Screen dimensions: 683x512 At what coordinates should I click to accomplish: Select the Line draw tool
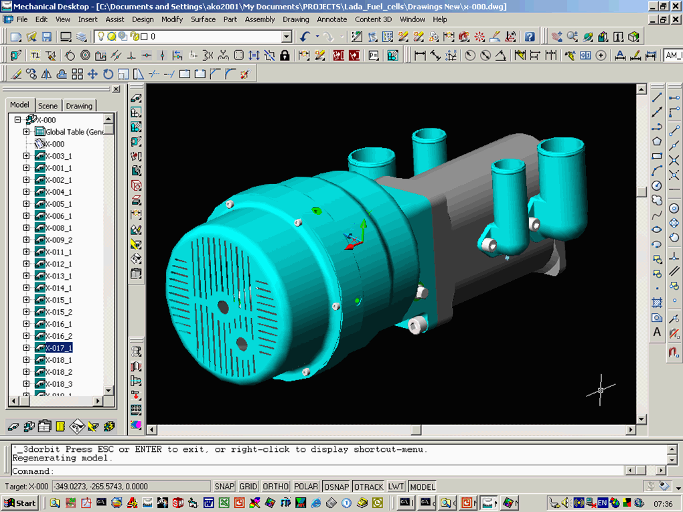[657, 98]
